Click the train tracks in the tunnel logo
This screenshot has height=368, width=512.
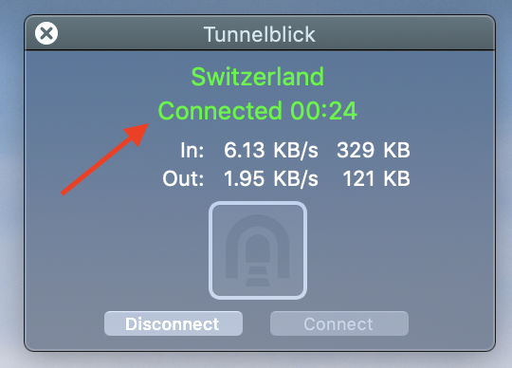coord(258,276)
